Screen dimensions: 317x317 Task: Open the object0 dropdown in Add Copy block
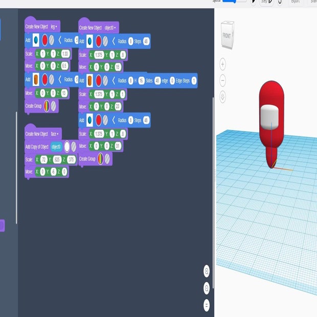coord(56,147)
